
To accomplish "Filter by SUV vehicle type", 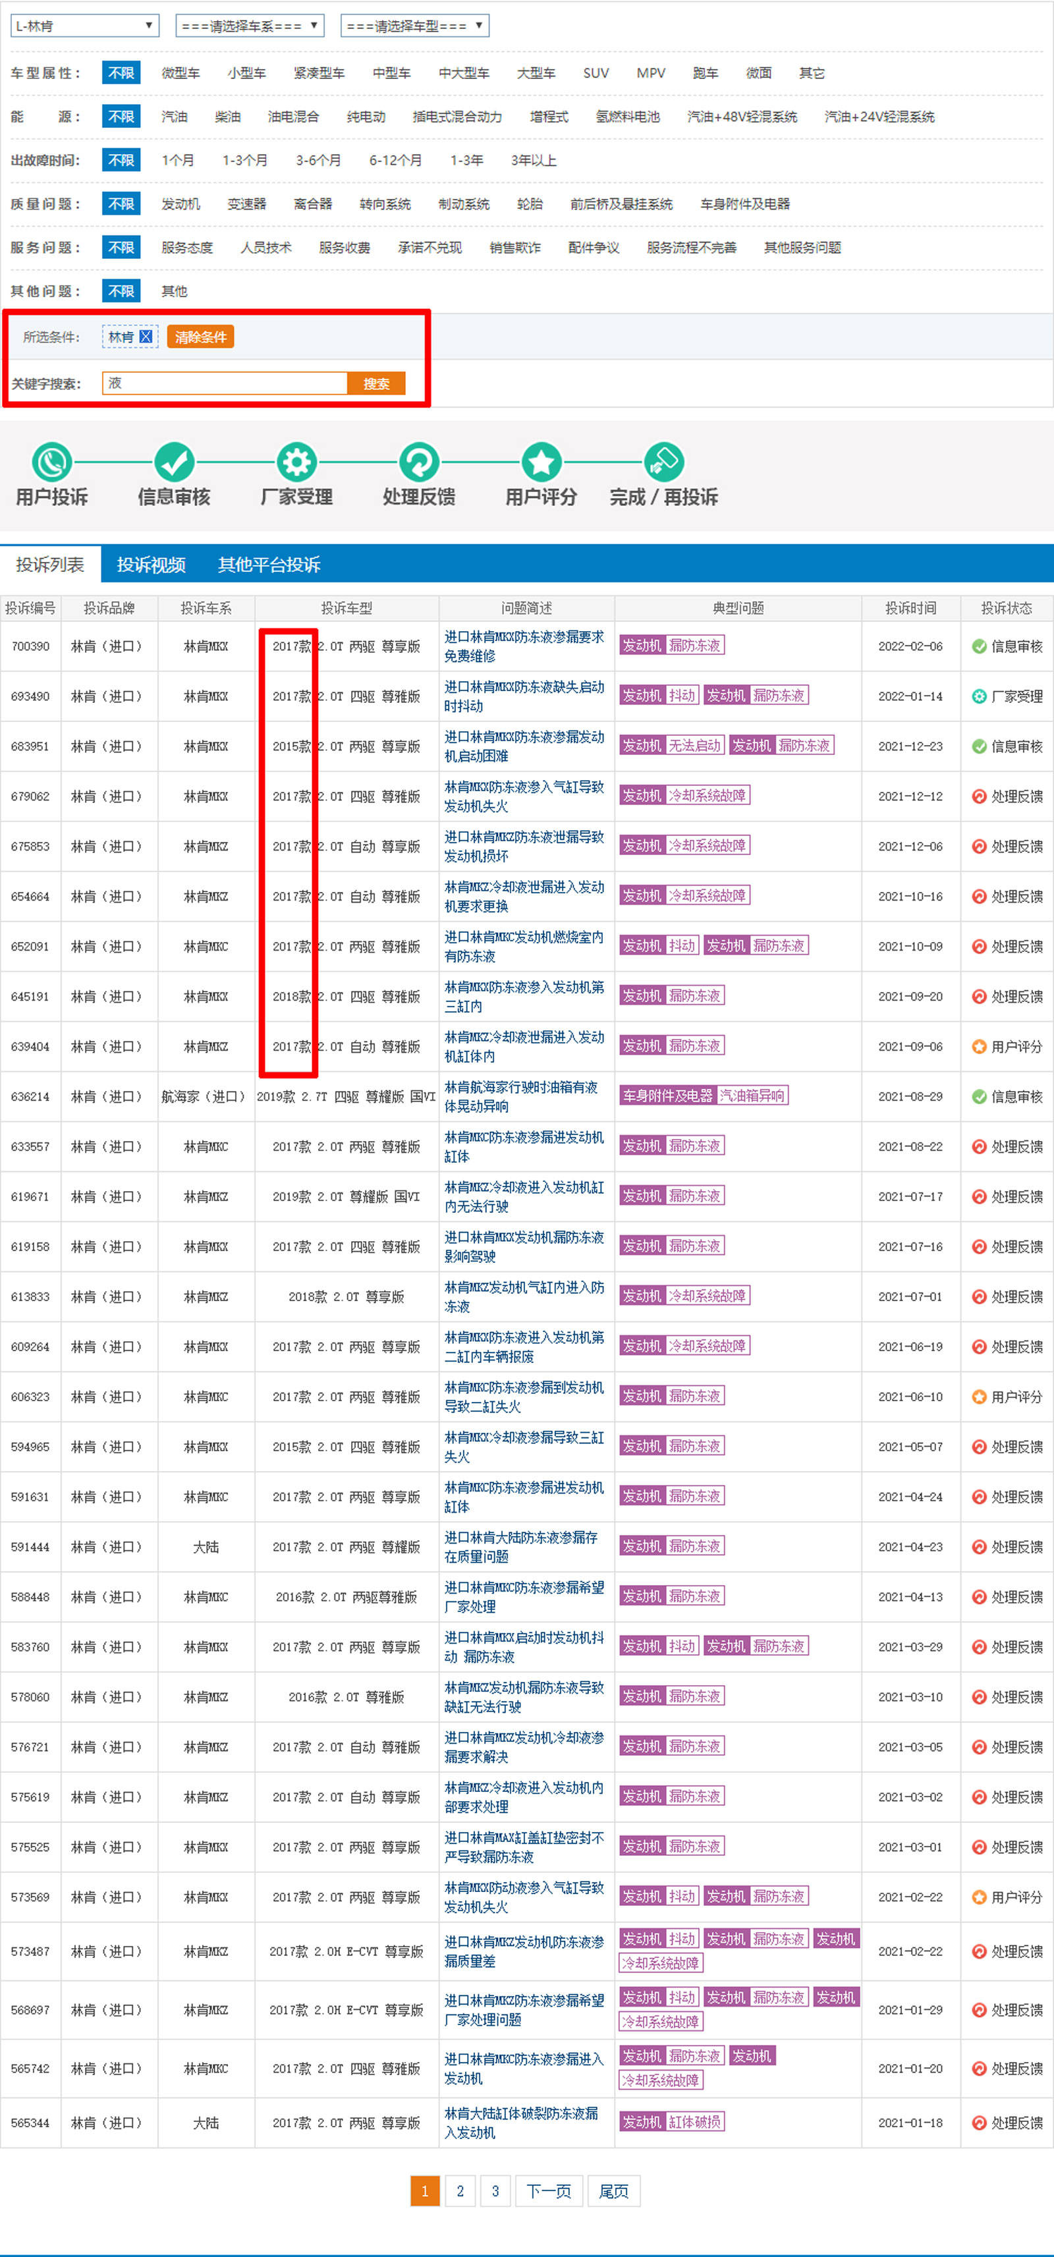I will point(596,72).
